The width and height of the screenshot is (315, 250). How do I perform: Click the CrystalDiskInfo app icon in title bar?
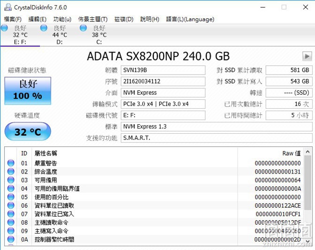[x=8, y=7]
